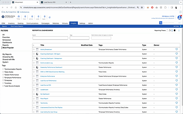Favorite Lead Source ROI heart icon
This screenshot has height=114, width=183.
[177, 85]
